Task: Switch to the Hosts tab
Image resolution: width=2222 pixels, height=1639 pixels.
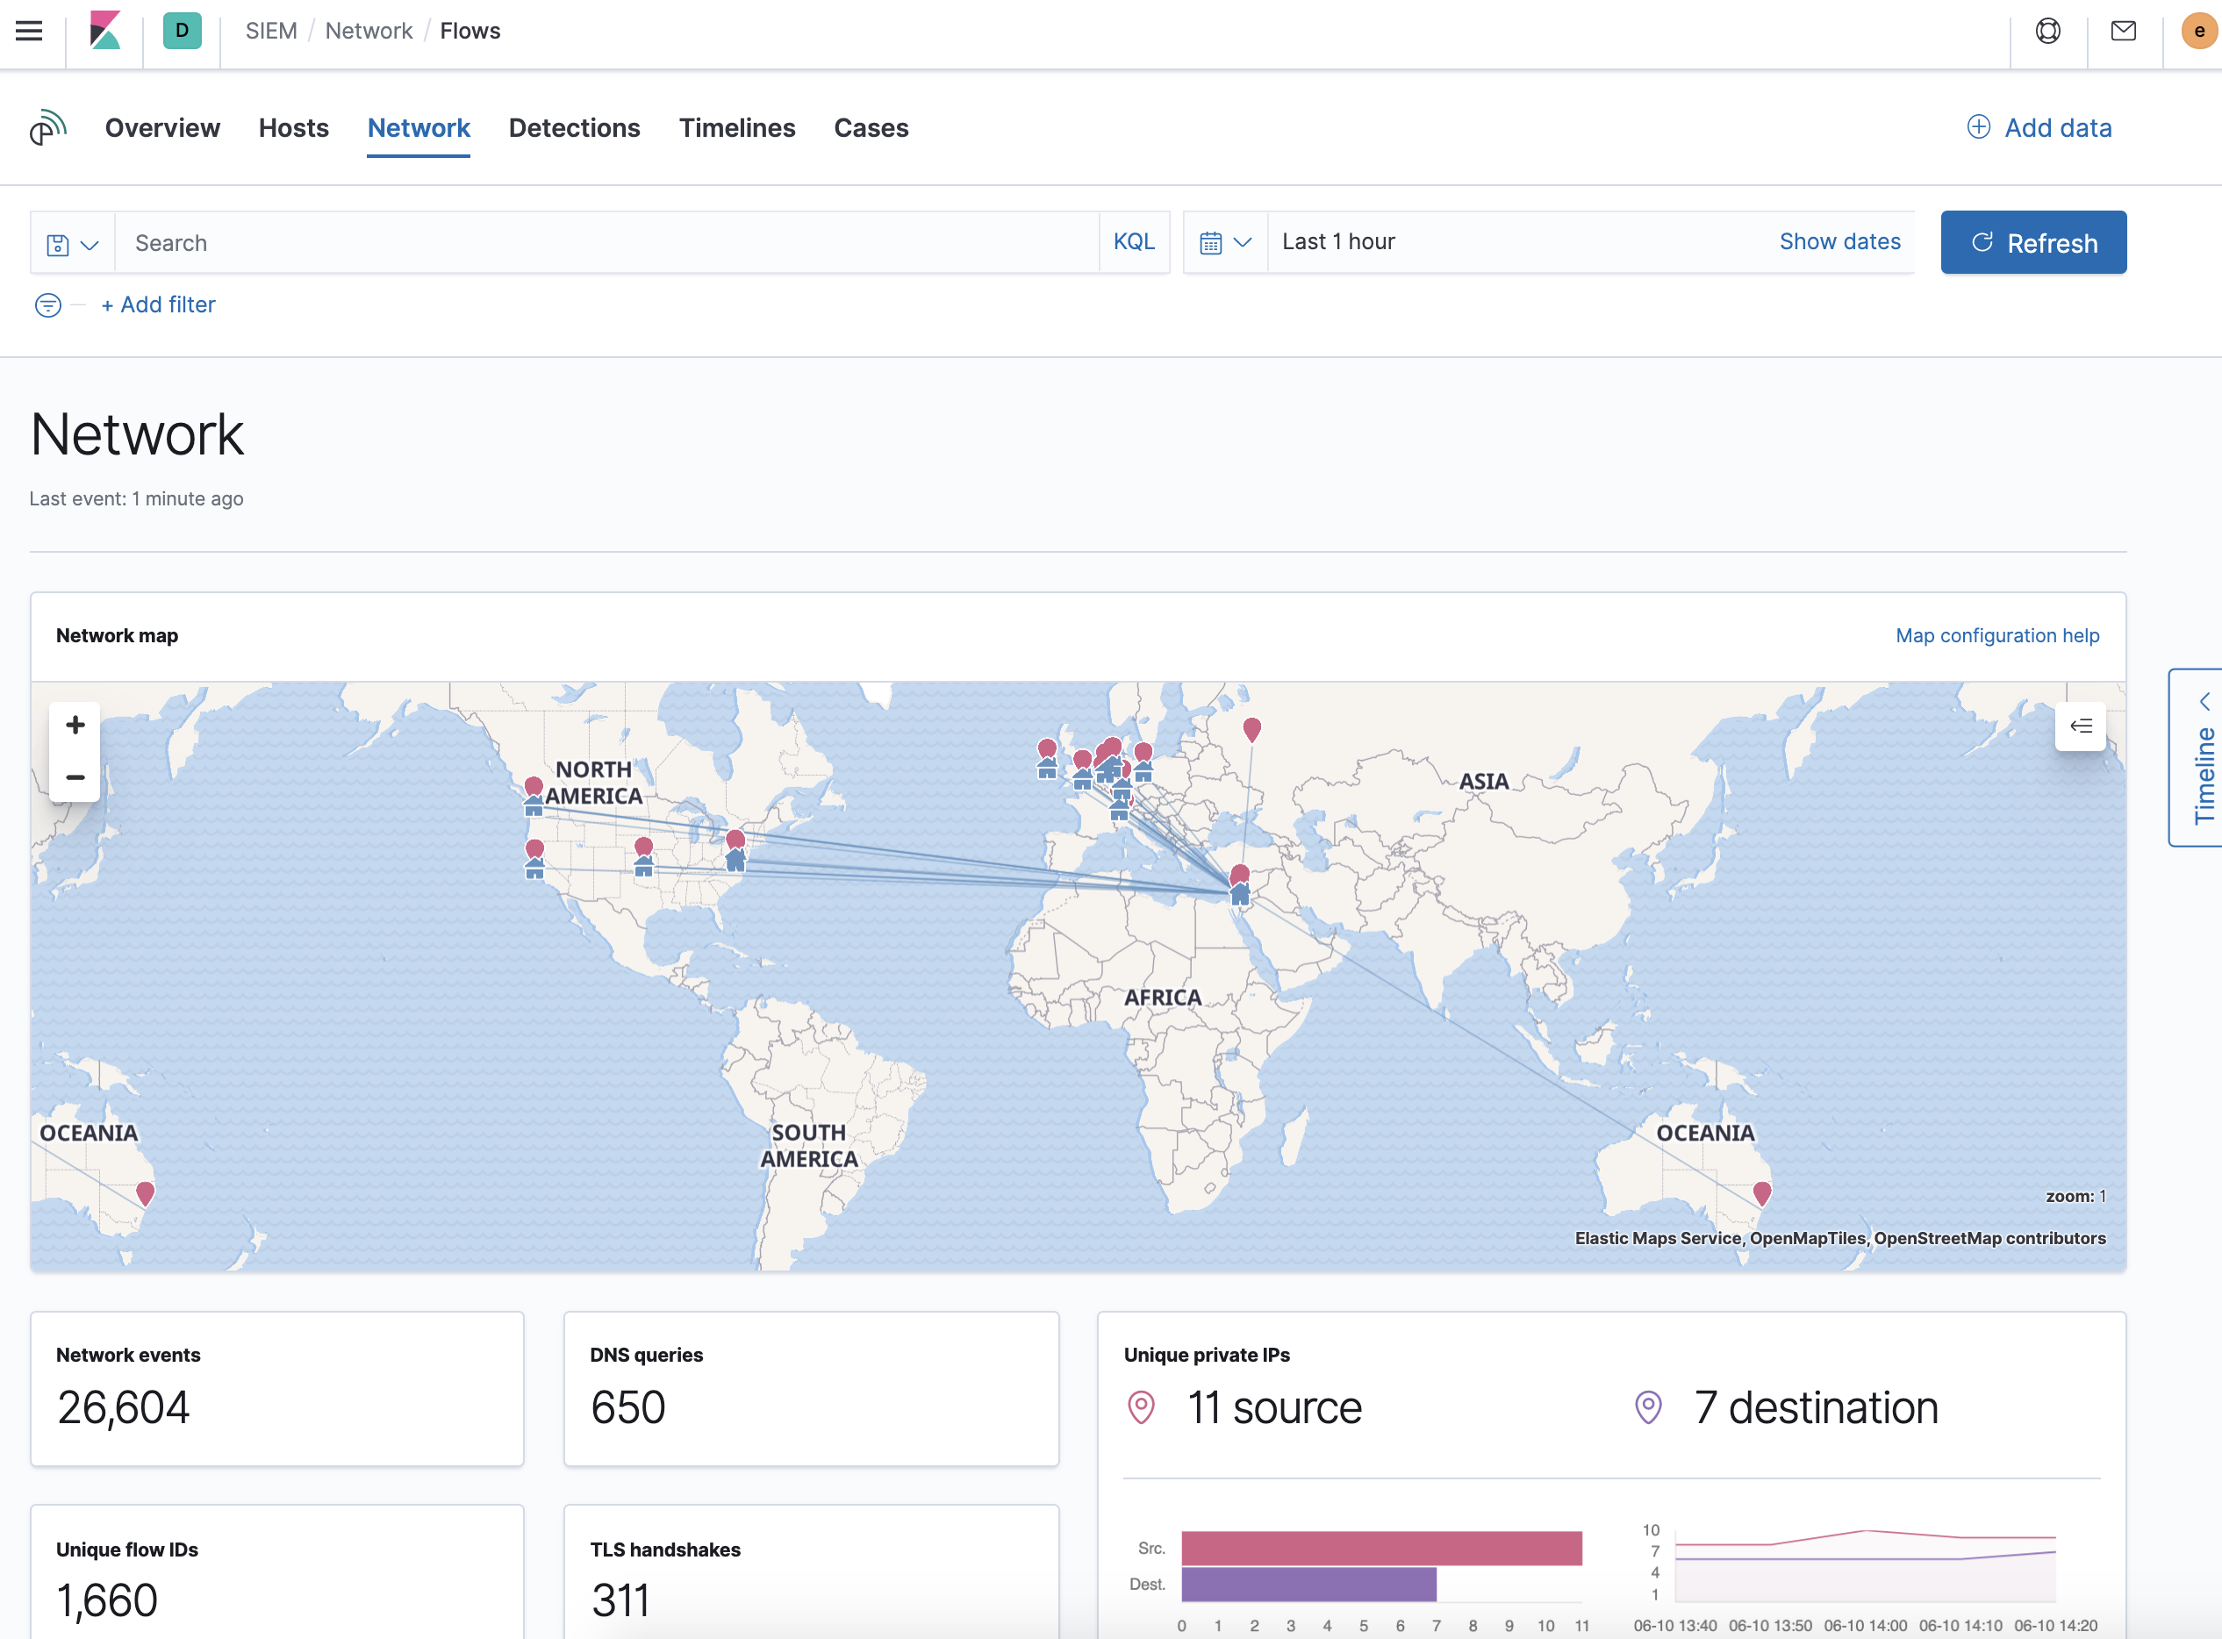Action: pyautogui.click(x=293, y=128)
